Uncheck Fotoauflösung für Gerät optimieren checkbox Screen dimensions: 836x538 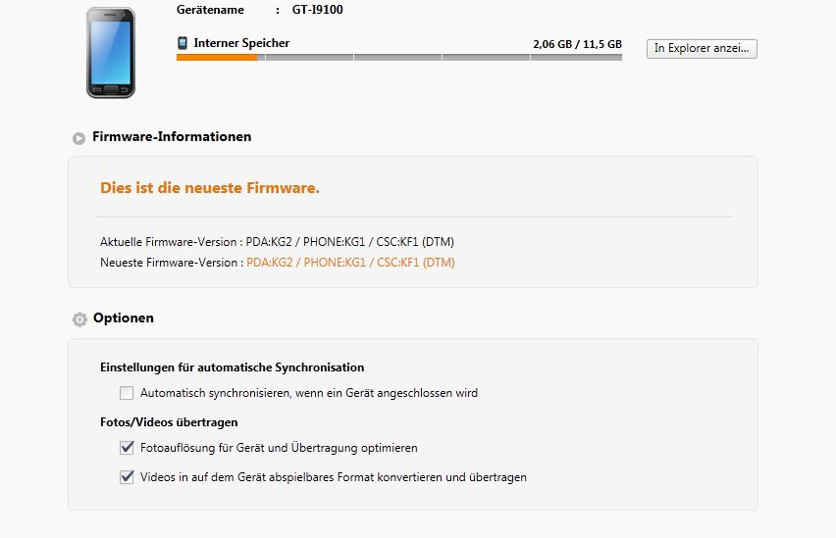(x=127, y=448)
